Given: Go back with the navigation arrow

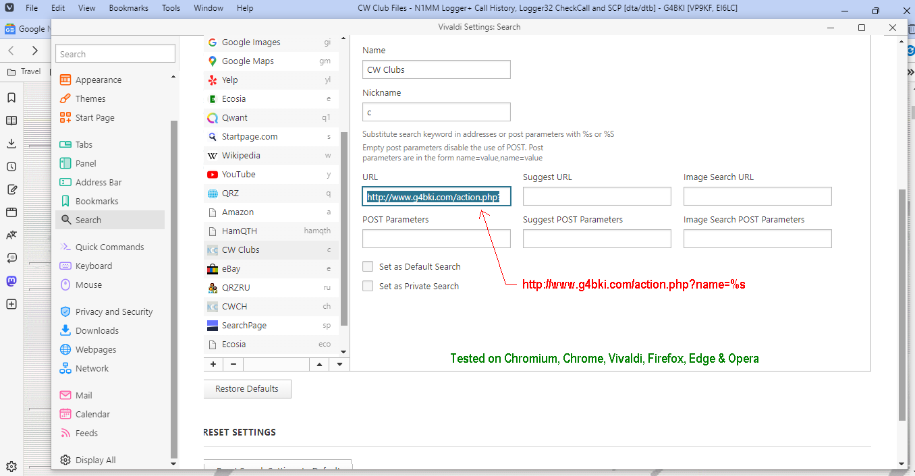Looking at the screenshot, I should point(11,51).
